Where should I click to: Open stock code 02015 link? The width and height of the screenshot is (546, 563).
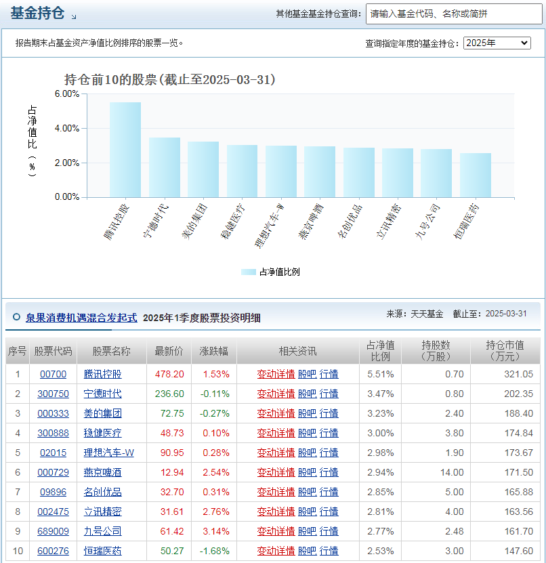(x=53, y=453)
